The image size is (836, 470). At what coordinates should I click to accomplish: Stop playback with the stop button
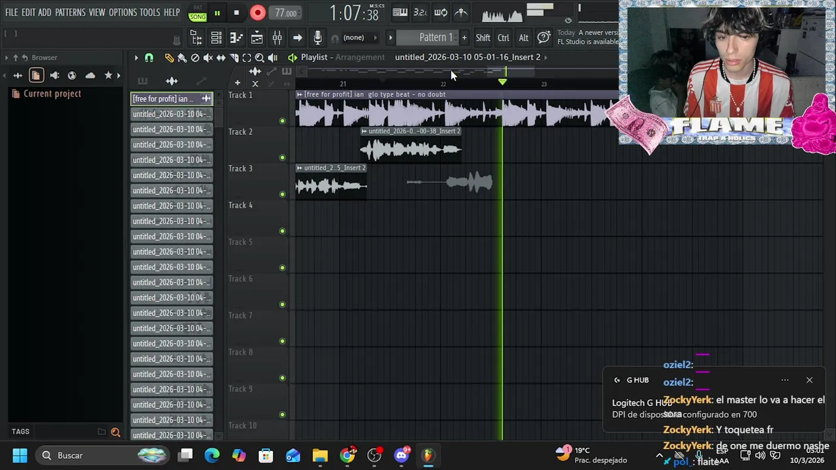pos(236,13)
